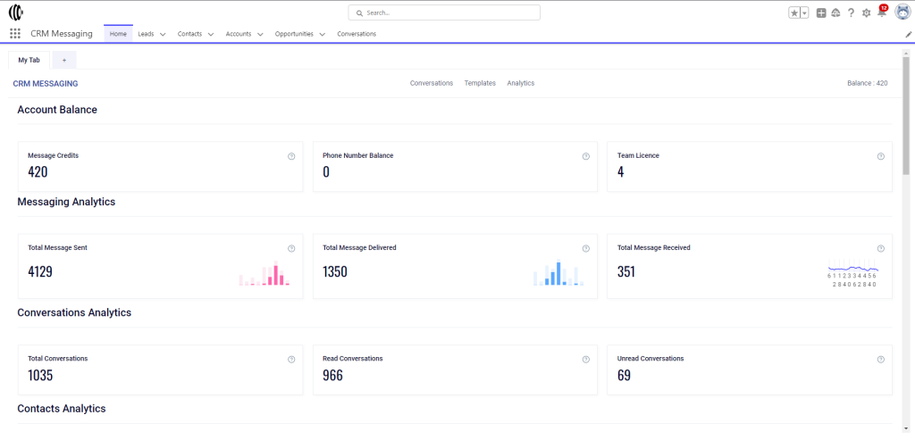Click the notifications bell icon

coord(881,12)
